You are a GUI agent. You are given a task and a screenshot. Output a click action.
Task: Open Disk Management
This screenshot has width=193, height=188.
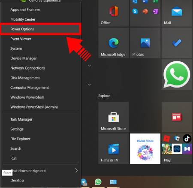41,78
